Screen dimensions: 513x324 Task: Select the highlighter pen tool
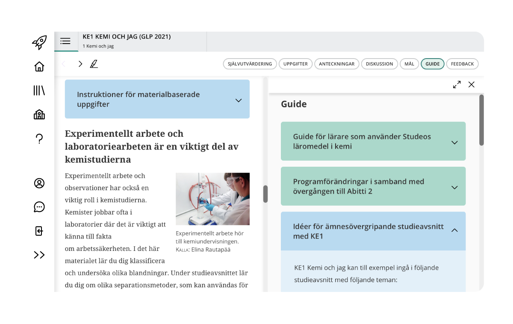point(94,64)
